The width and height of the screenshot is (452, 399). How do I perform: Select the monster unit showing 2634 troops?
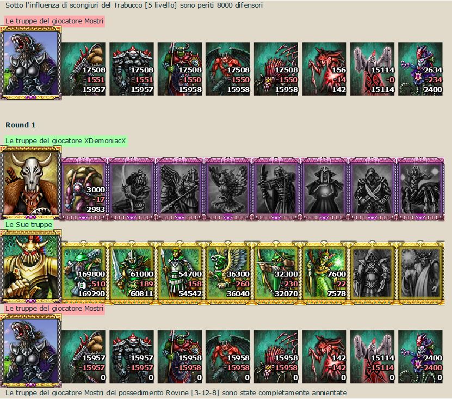pos(420,69)
